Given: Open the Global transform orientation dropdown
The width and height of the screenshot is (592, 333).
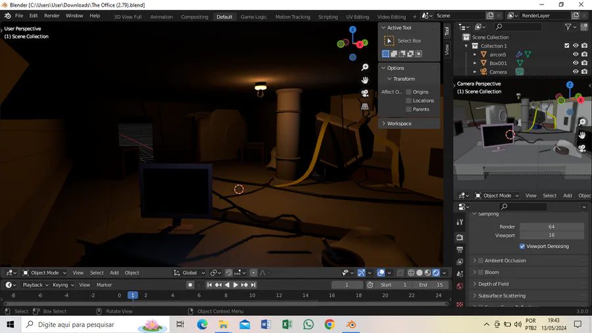Looking at the screenshot, I should click(191, 272).
